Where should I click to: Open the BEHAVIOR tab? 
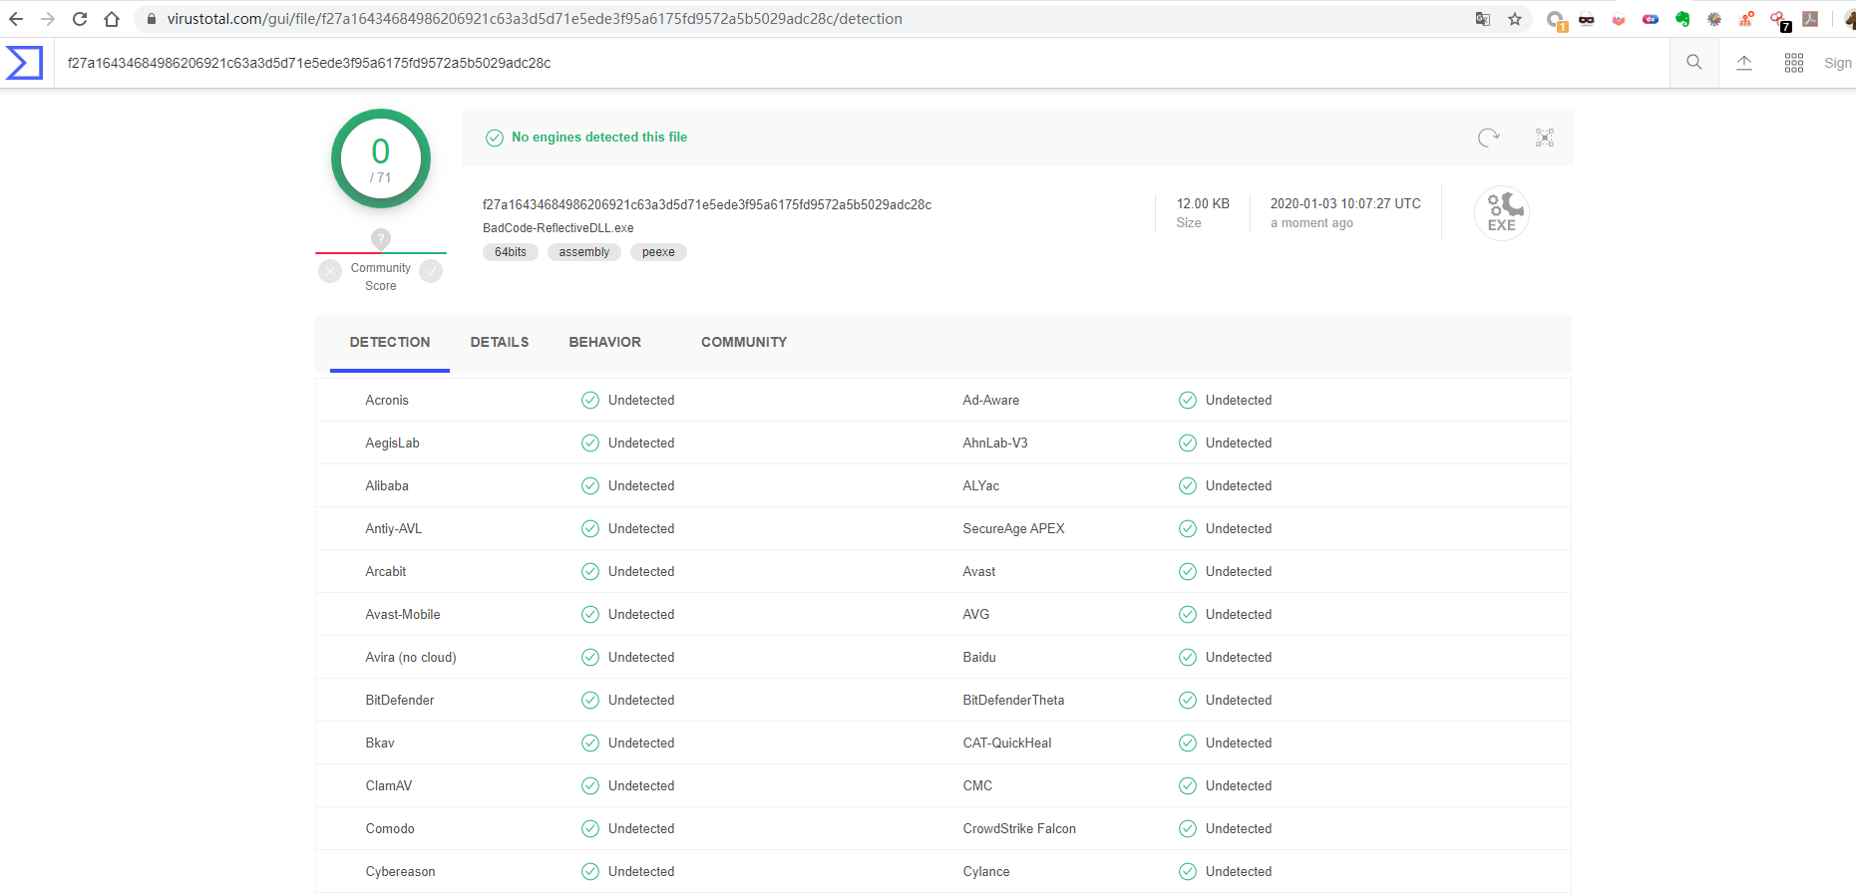coord(605,342)
